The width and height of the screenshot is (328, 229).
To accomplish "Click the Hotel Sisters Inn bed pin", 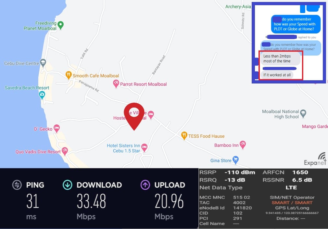I will (144, 147).
